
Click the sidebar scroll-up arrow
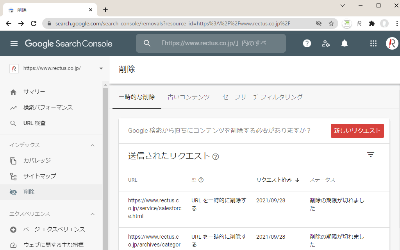[x=105, y=85]
